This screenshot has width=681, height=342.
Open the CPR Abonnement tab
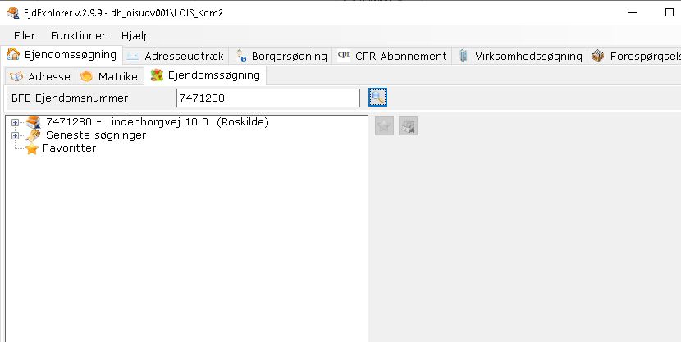[393, 56]
